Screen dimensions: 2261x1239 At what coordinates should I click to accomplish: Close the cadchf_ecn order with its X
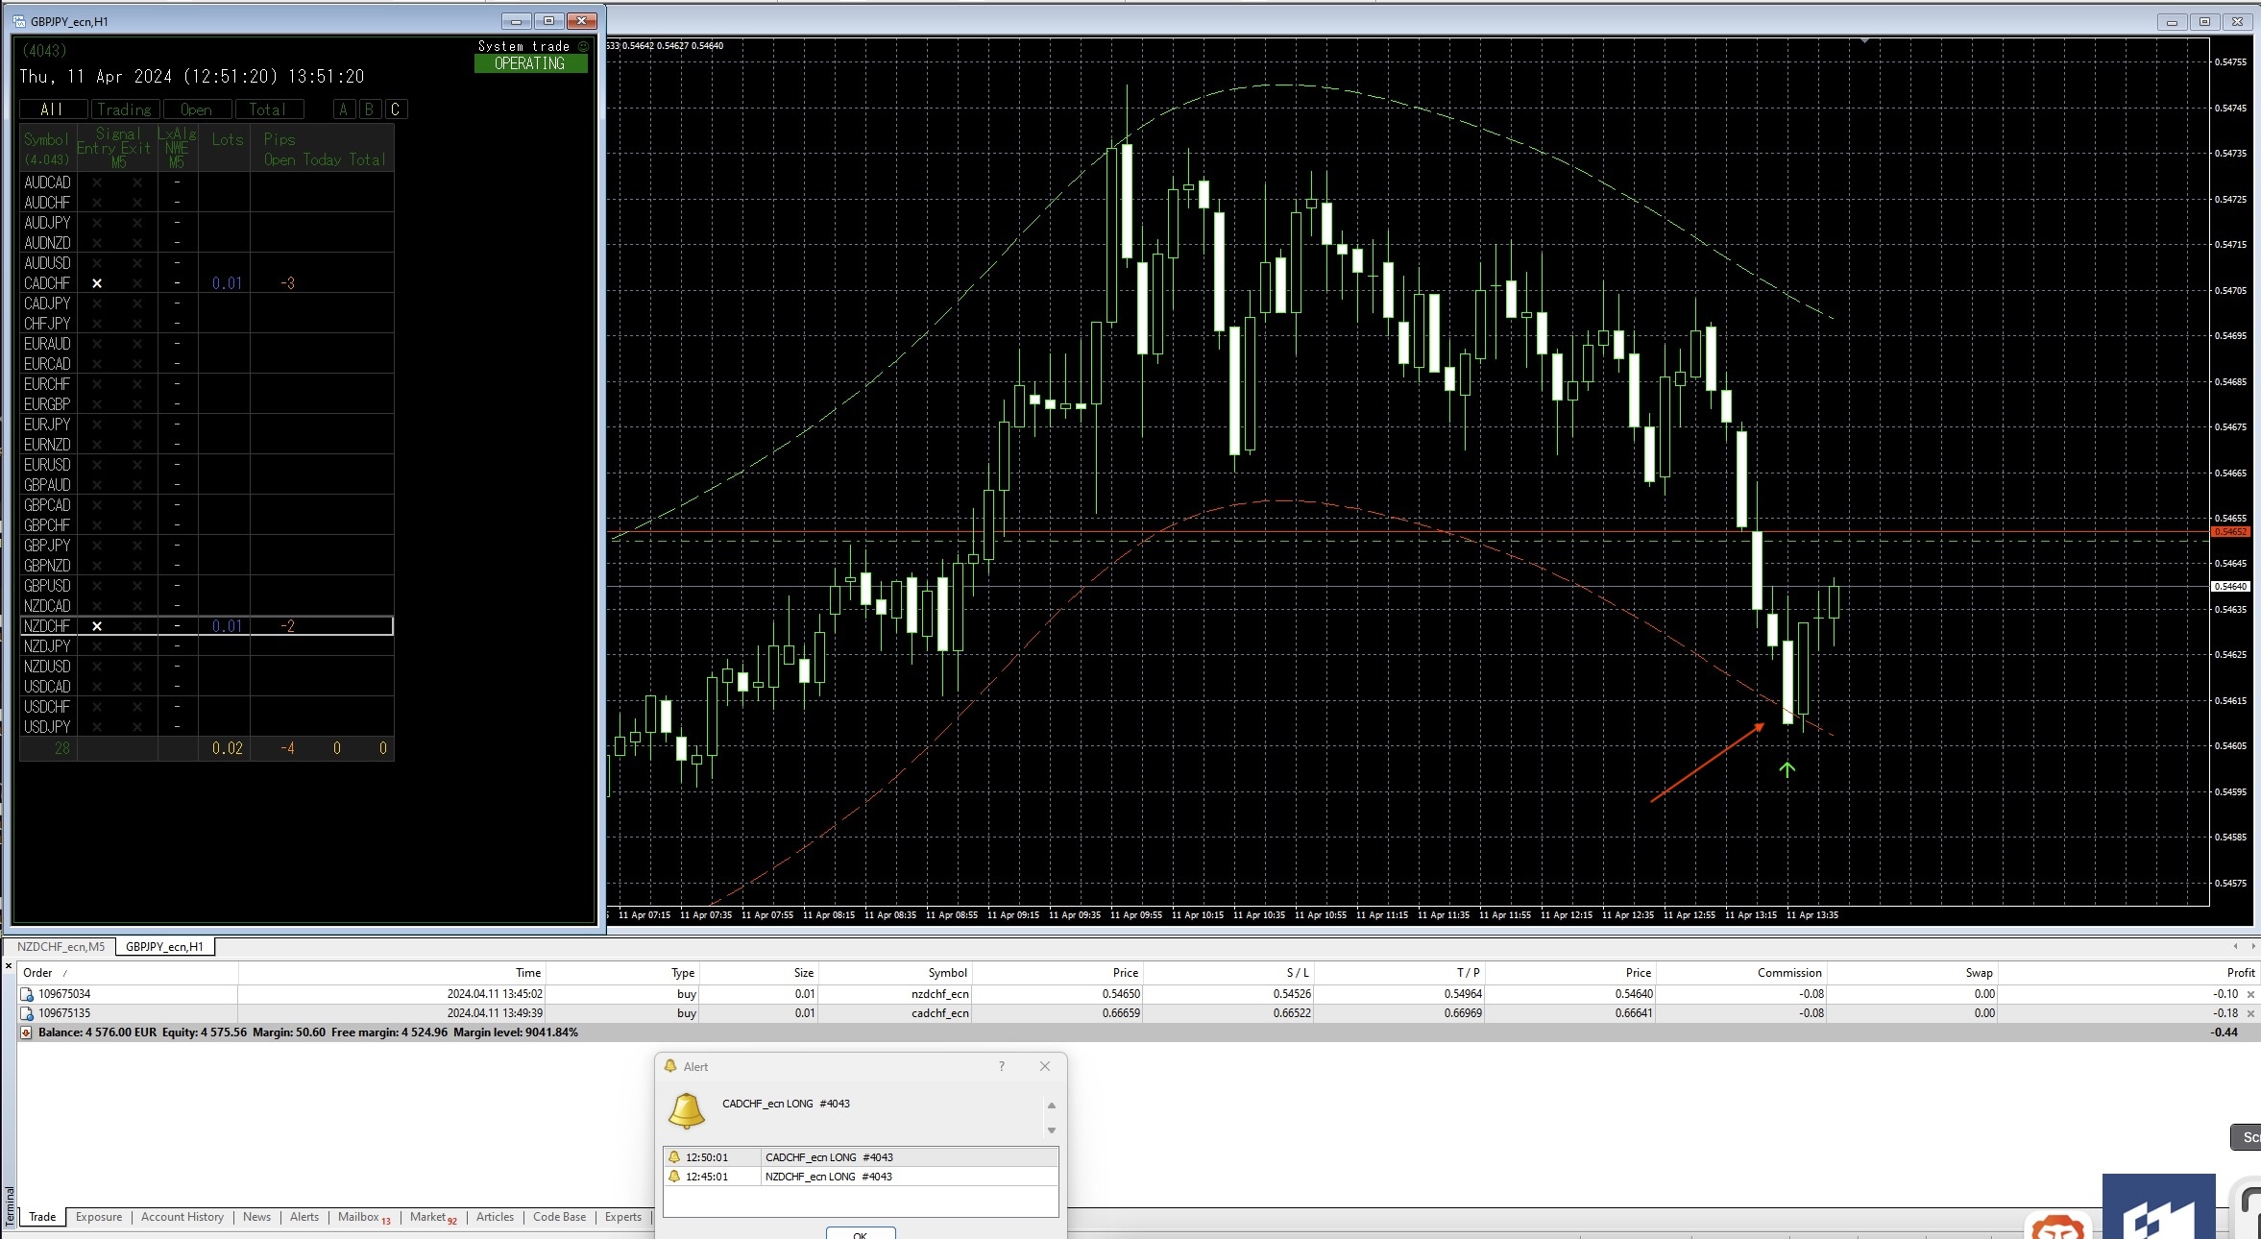coord(2250,1013)
